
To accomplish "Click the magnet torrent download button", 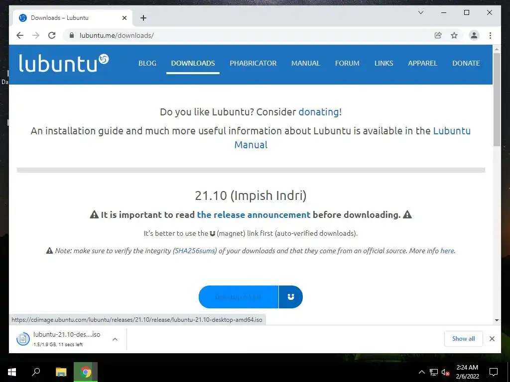I will tap(291, 297).
